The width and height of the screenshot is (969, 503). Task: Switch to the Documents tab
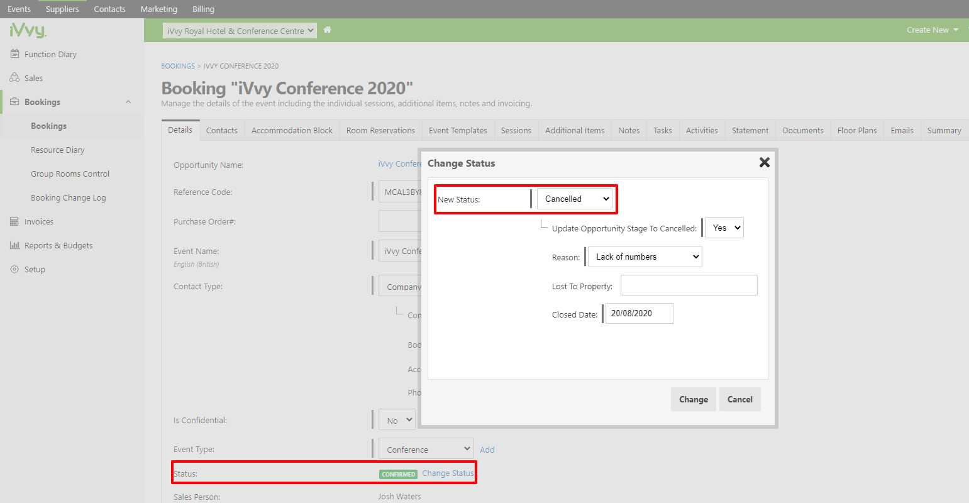coord(803,130)
